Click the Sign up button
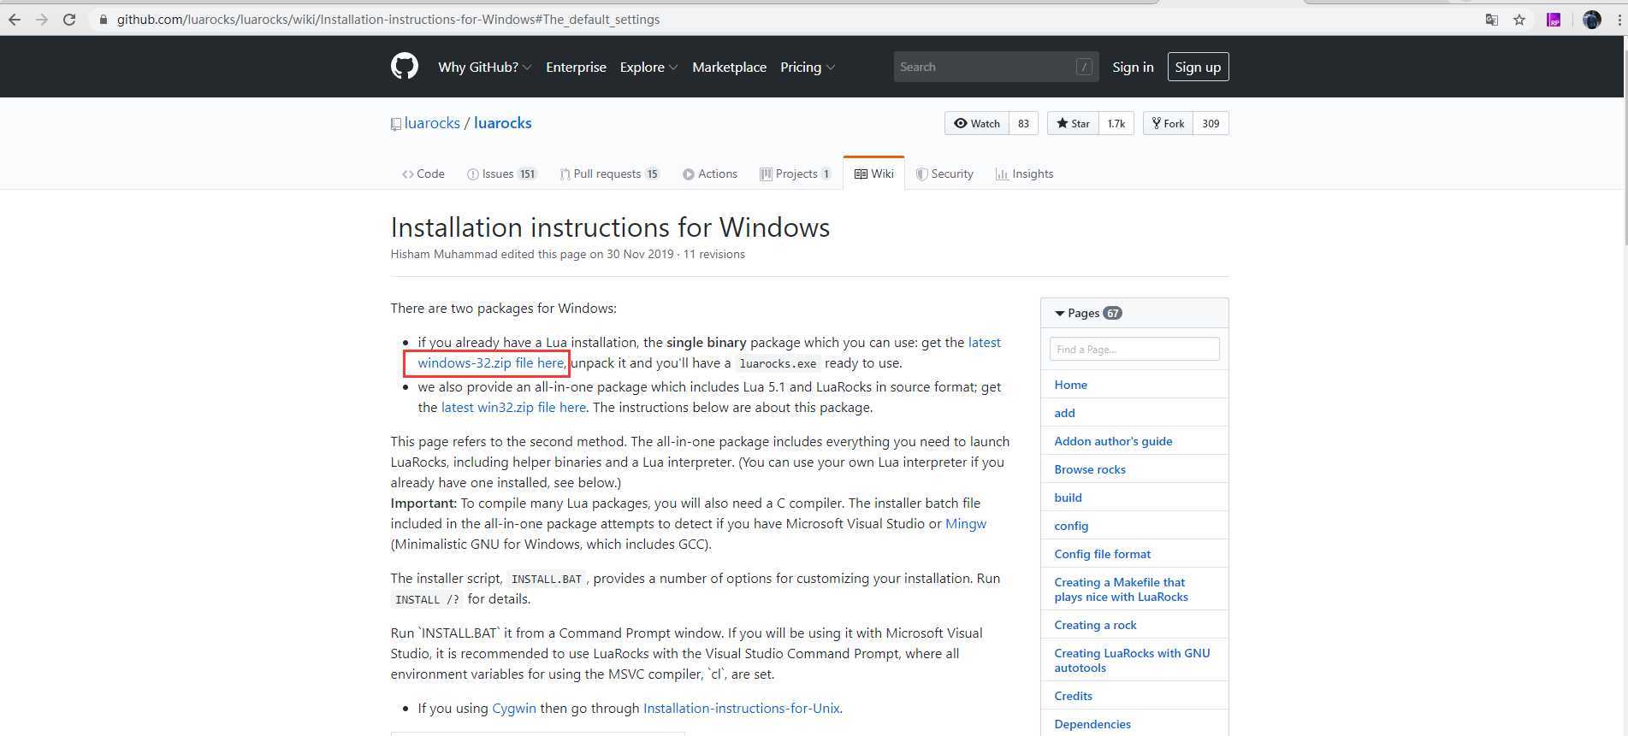1628x736 pixels. tap(1198, 67)
